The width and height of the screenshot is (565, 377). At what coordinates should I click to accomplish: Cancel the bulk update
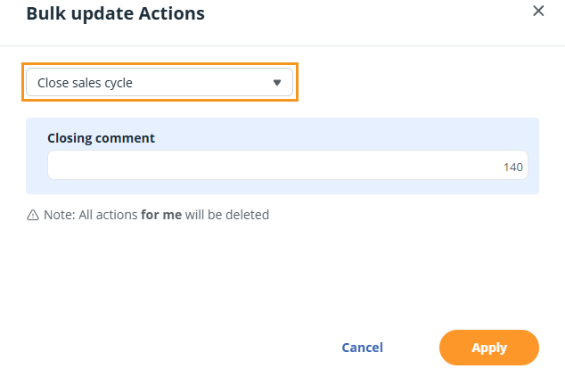[362, 348]
